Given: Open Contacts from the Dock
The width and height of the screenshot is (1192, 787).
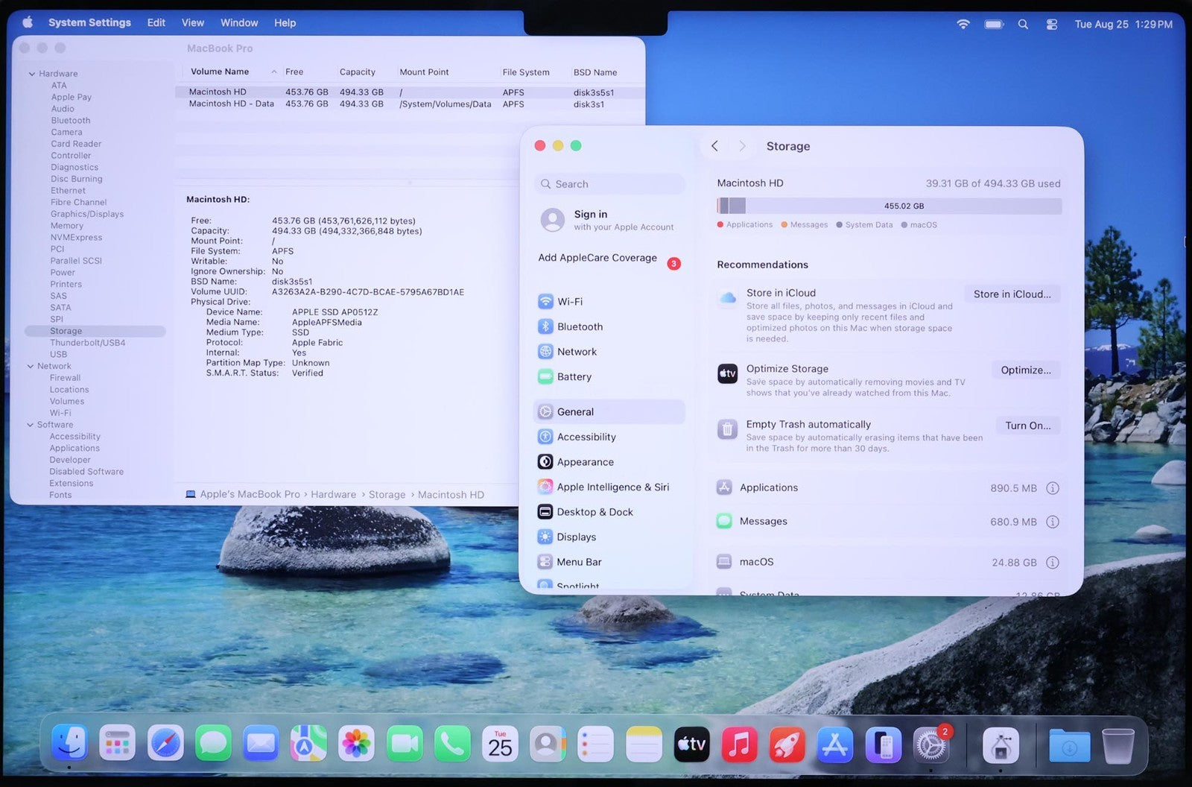Looking at the screenshot, I should 548,743.
